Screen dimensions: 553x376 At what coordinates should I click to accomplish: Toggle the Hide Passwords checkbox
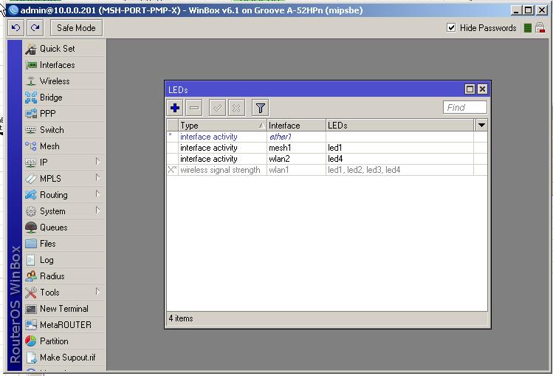tap(451, 27)
